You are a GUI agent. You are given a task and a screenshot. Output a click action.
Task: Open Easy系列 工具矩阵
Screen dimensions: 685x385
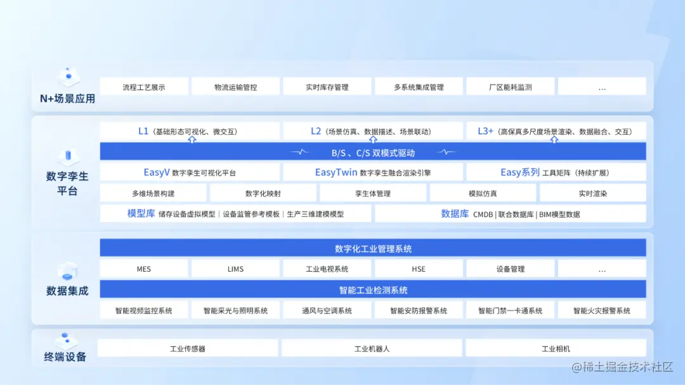(x=556, y=172)
